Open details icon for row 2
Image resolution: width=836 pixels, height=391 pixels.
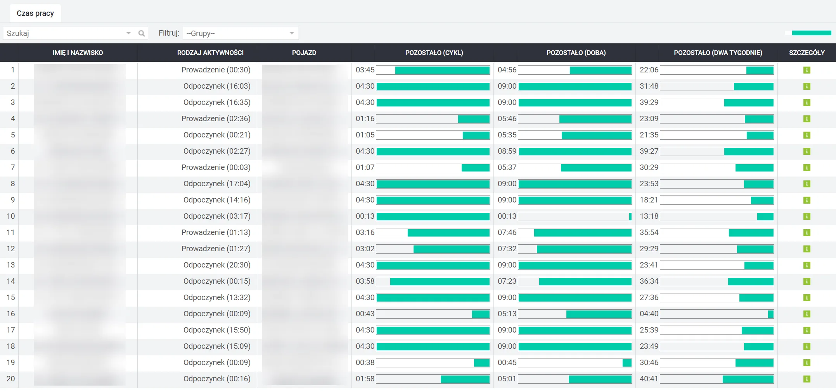click(807, 86)
